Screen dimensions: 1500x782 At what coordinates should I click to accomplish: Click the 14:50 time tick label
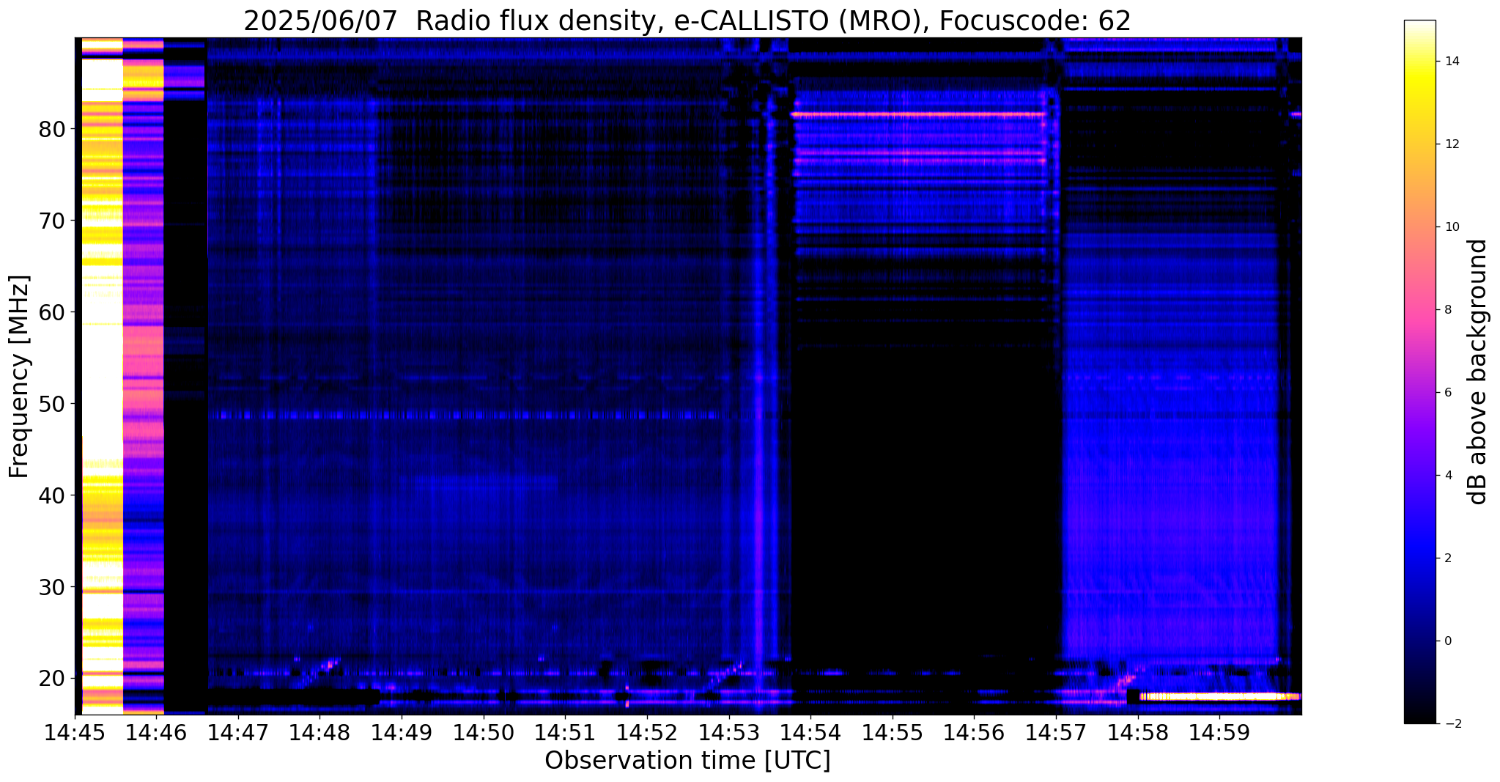pyautogui.click(x=483, y=733)
